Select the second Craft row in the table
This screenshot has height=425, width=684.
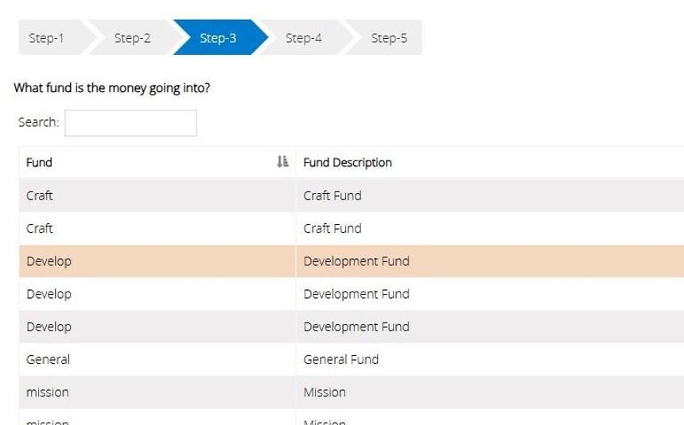point(40,228)
